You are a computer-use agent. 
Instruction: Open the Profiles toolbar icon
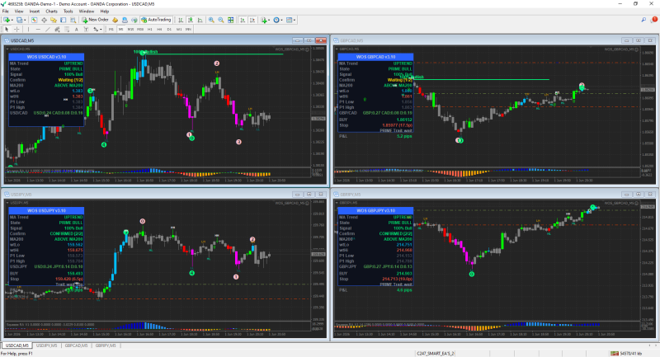coord(19,20)
